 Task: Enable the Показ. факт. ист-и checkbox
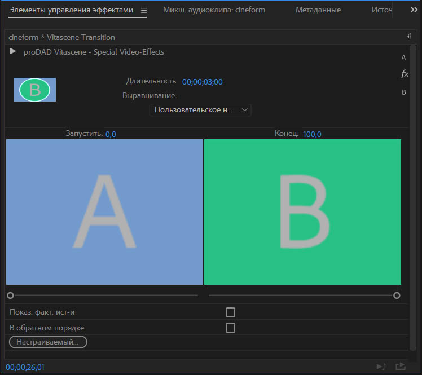click(230, 312)
